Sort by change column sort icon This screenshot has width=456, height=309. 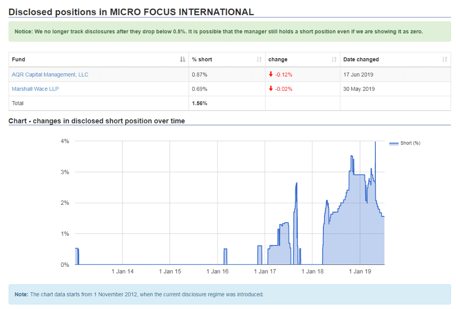334,60
